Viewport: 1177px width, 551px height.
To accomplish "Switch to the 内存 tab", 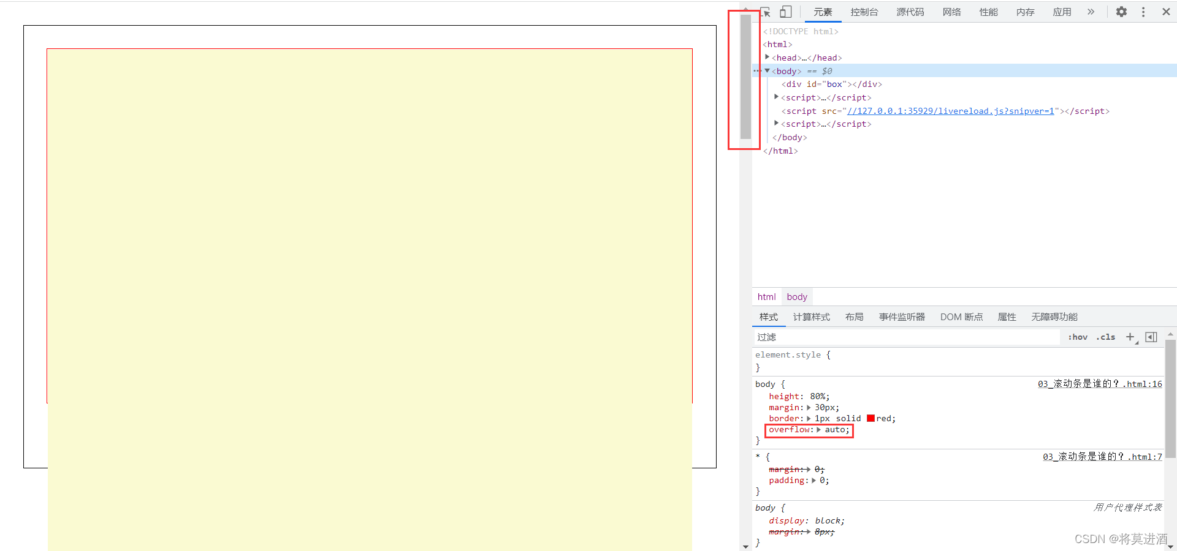I will [x=1026, y=12].
